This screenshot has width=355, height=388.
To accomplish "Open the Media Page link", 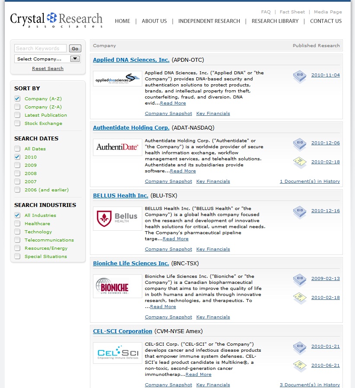I will click(328, 12).
